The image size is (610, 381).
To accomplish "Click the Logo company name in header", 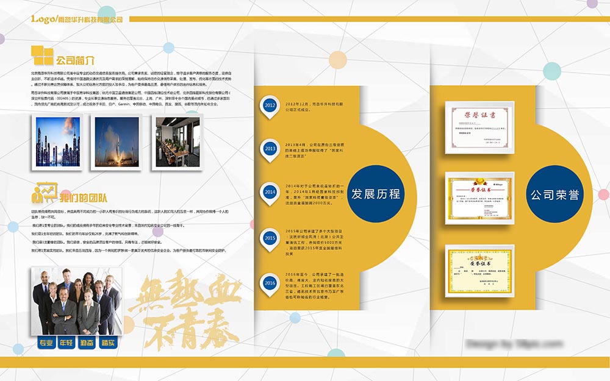I will tap(77, 20).
